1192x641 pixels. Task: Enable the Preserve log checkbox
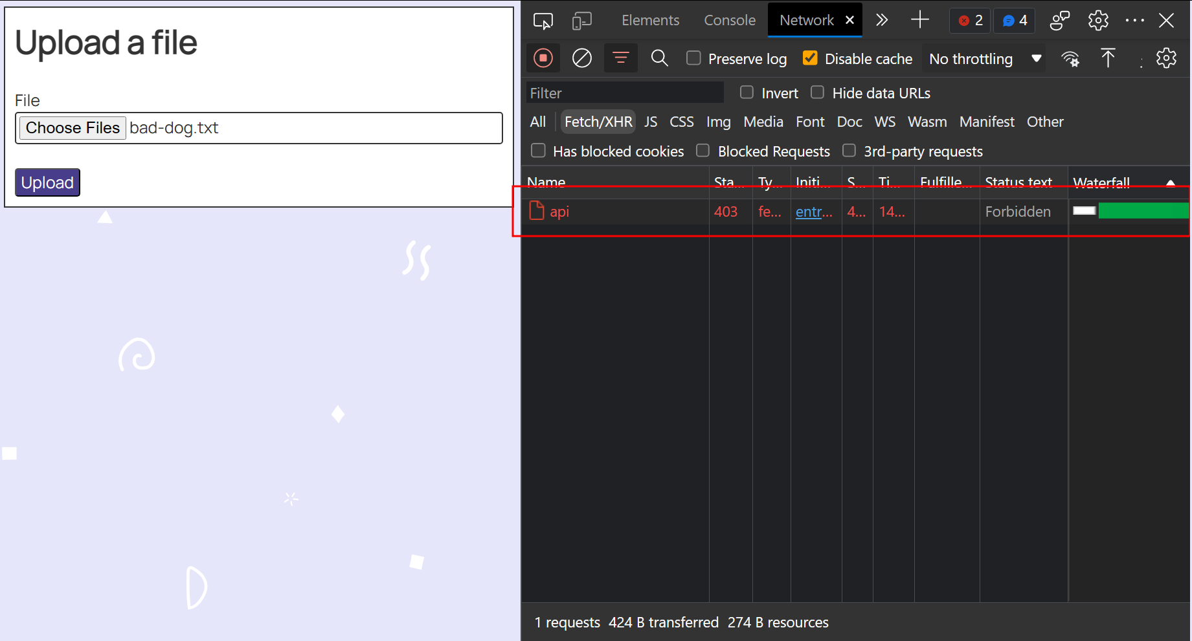693,58
